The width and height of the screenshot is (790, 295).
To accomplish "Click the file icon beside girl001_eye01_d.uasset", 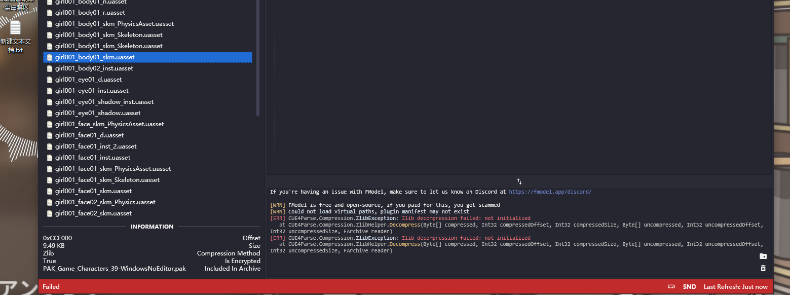I will click(x=49, y=80).
